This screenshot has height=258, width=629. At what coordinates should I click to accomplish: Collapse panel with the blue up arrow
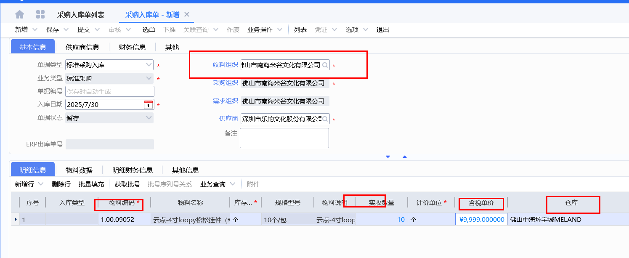tap(405, 157)
